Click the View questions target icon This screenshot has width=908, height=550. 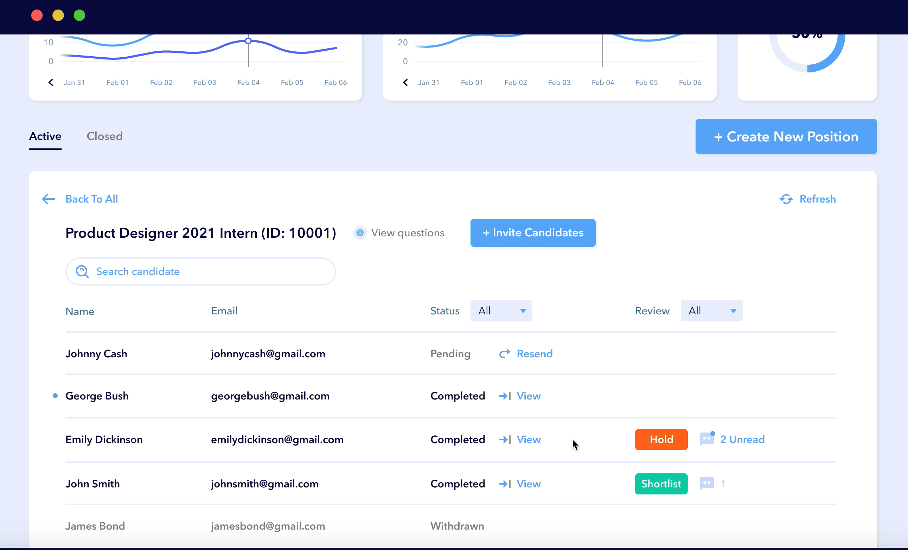tap(360, 233)
